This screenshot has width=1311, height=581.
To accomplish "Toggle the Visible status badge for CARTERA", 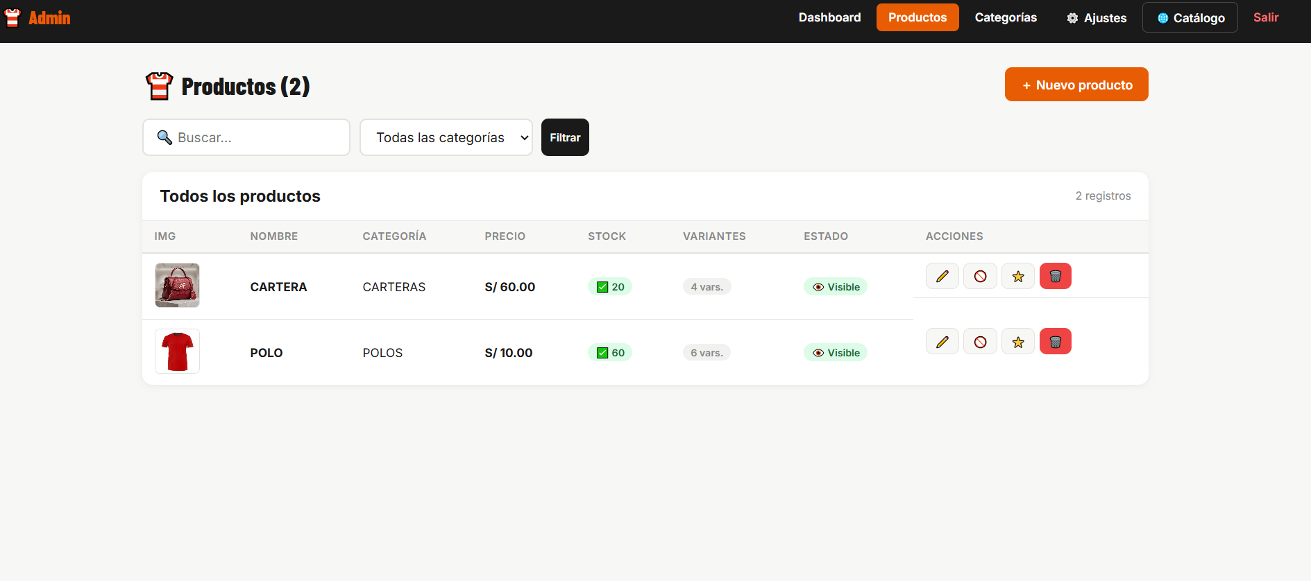I will click(x=836, y=287).
